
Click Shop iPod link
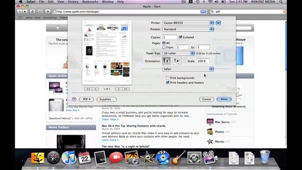pos(72,110)
